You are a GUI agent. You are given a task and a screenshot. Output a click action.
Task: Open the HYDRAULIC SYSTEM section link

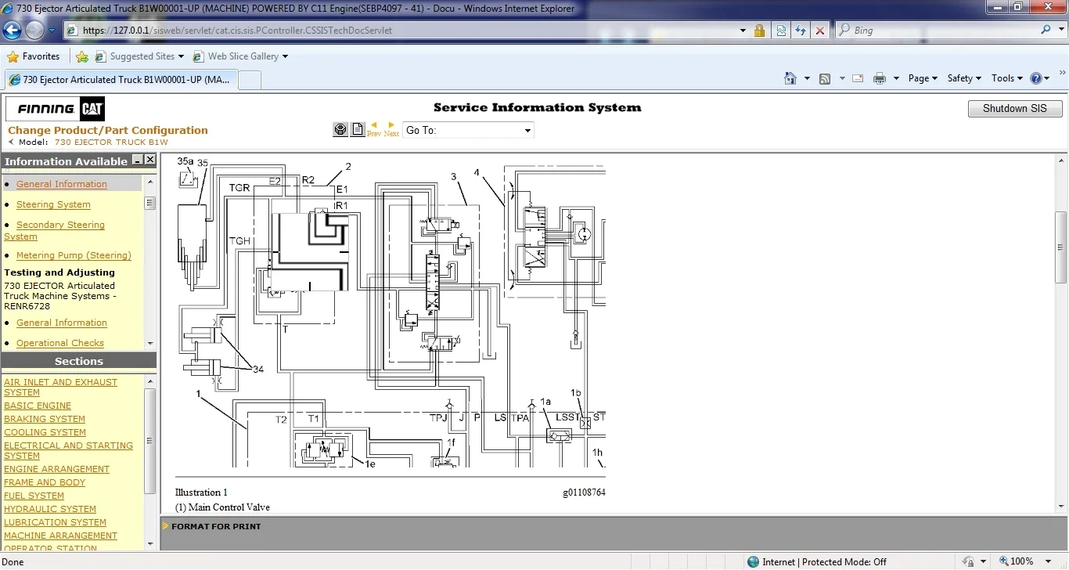pyautogui.click(x=50, y=509)
